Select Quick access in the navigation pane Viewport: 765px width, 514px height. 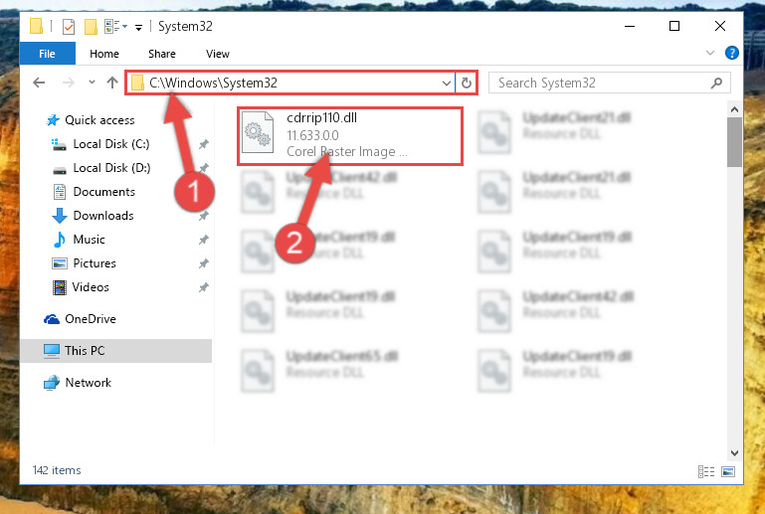click(x=99, y=120)
